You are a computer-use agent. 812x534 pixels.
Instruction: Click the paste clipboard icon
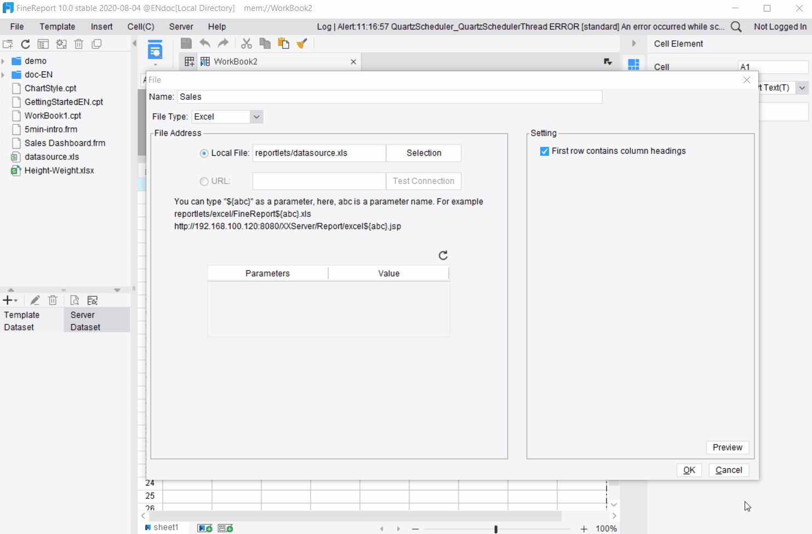(283, 43)
